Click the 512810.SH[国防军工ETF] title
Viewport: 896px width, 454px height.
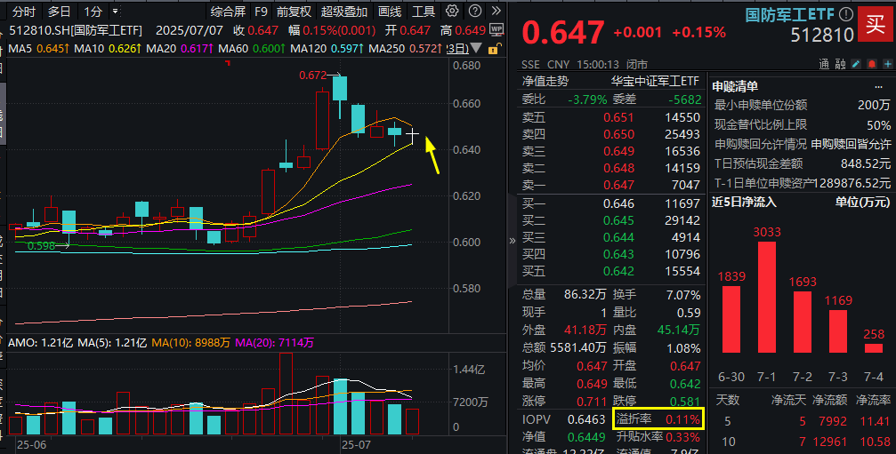(x=76, y=30)
